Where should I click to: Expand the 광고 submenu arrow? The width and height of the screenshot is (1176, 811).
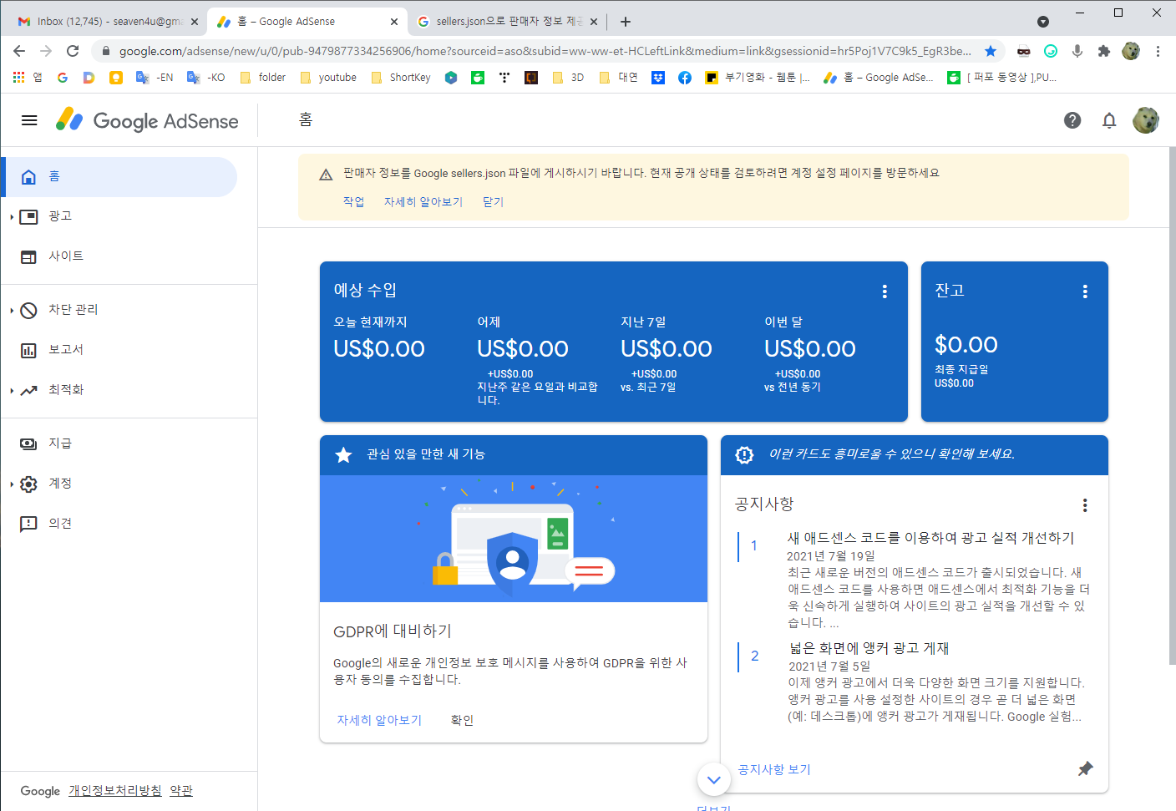click(12, 217)
